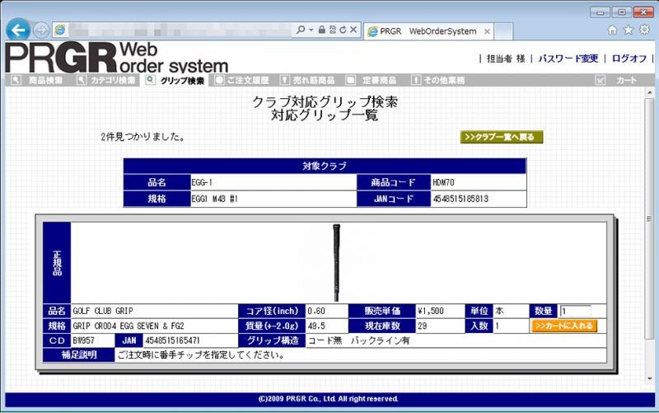Open the ご注文履歴 menu item
659x413 pixels.
click(x=248, y=80)
